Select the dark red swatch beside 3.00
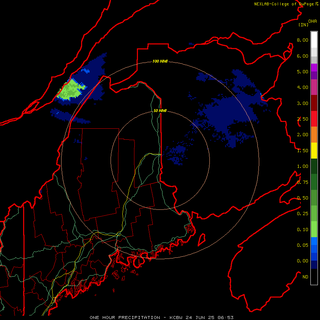This screenshot has width=320, height=320. point(314,103)
